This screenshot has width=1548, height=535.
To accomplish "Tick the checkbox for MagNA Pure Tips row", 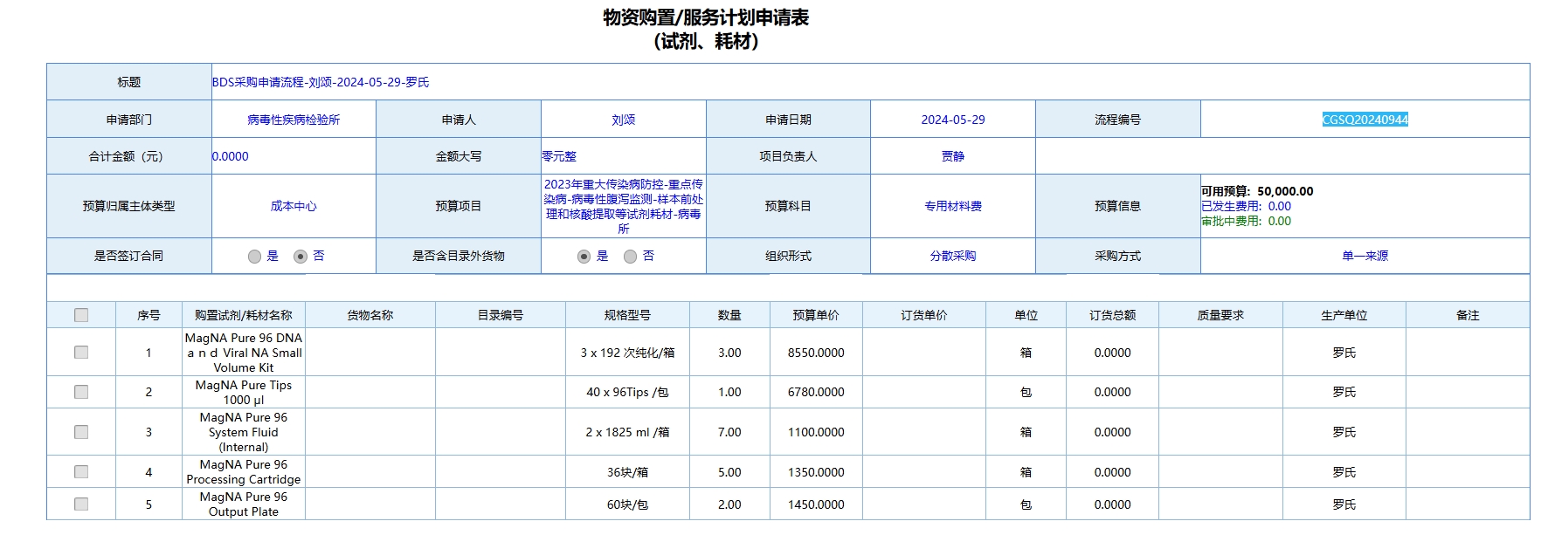I will [x=81, y=392].
